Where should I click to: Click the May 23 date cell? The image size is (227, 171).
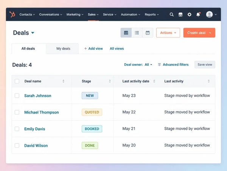tap(129, 96)
